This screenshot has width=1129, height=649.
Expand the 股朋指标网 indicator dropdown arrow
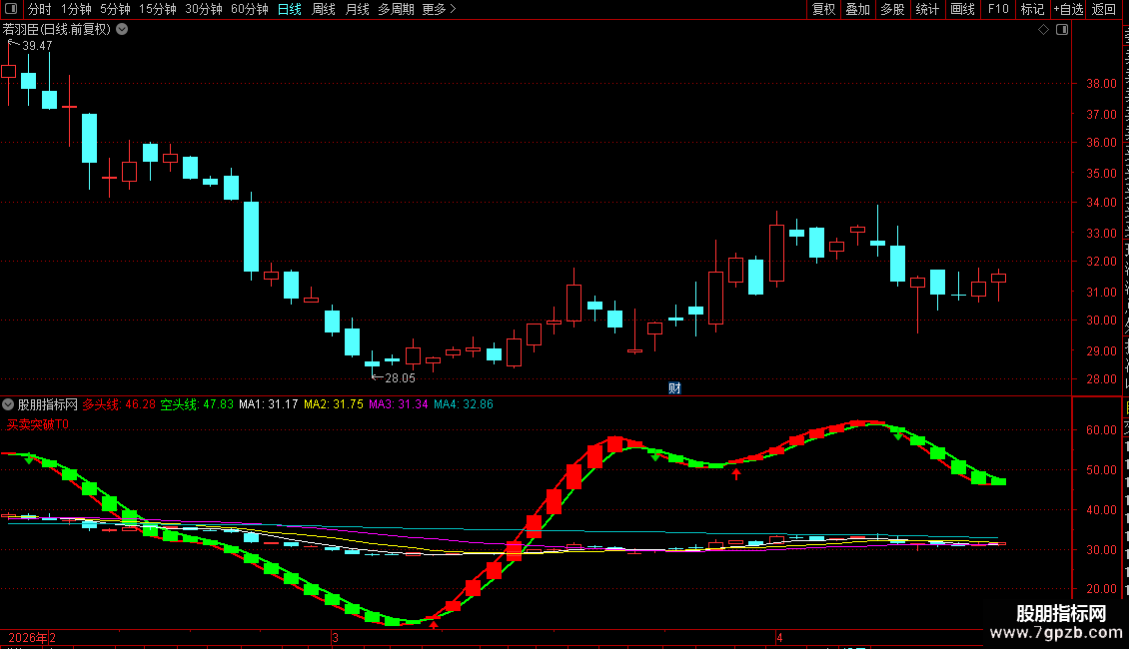[x=8, y=404]
